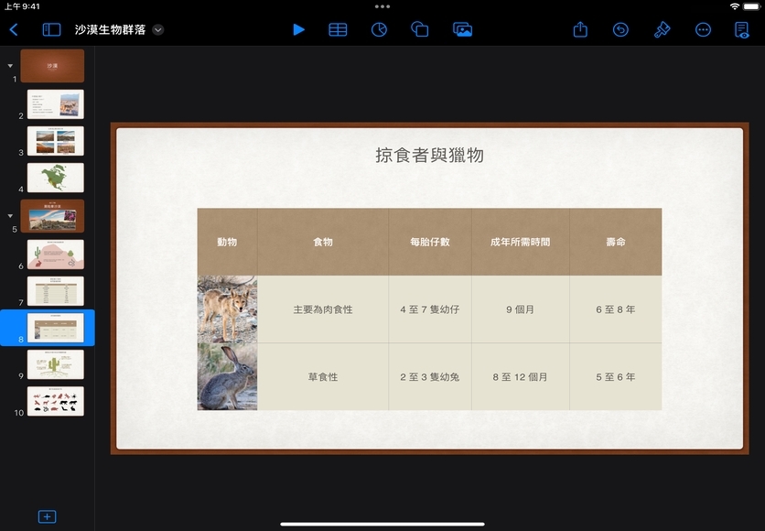Tap the multitasking dots at top

[382, 6]
